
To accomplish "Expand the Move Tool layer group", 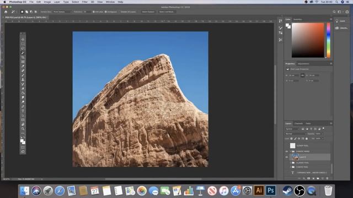I will point(291,167).
